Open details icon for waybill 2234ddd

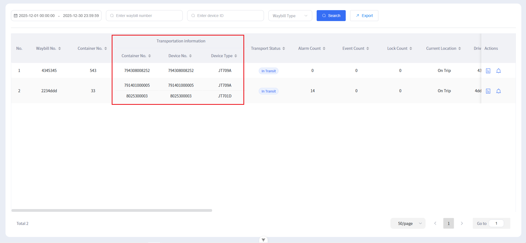pyautogui.click(x=488, y=91)
